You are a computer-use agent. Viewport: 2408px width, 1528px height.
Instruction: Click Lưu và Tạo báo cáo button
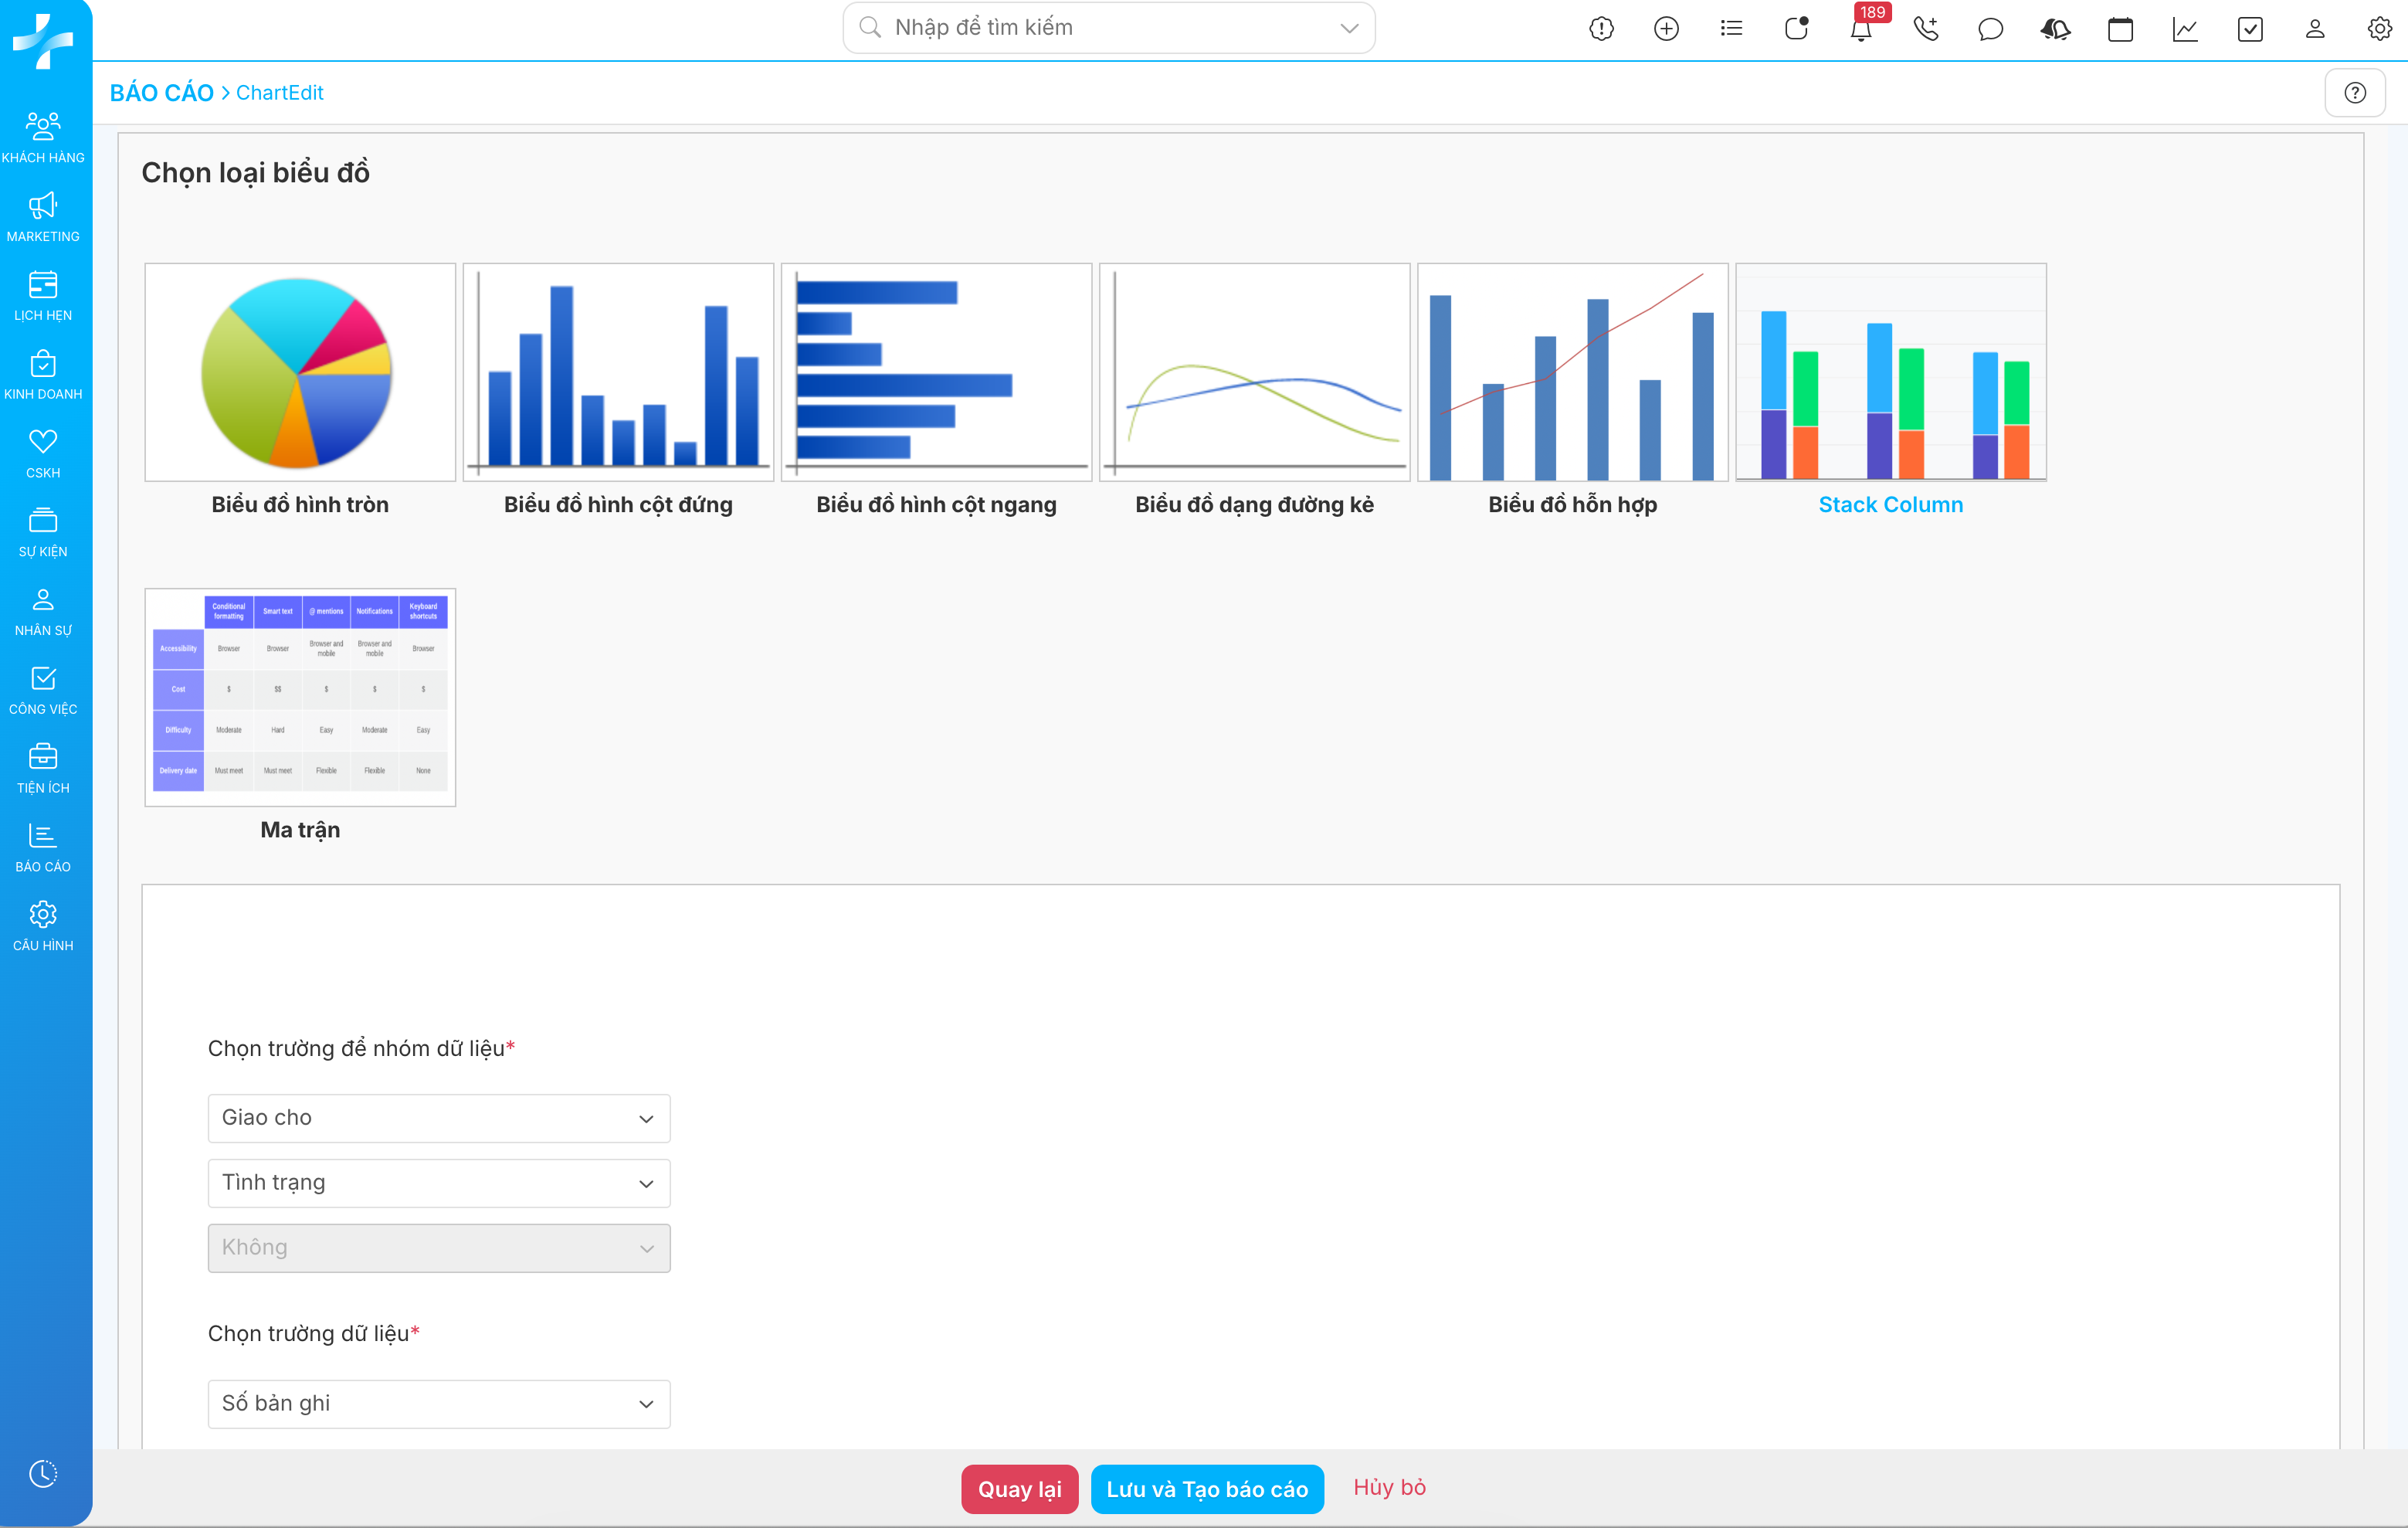point(1207,1489)
